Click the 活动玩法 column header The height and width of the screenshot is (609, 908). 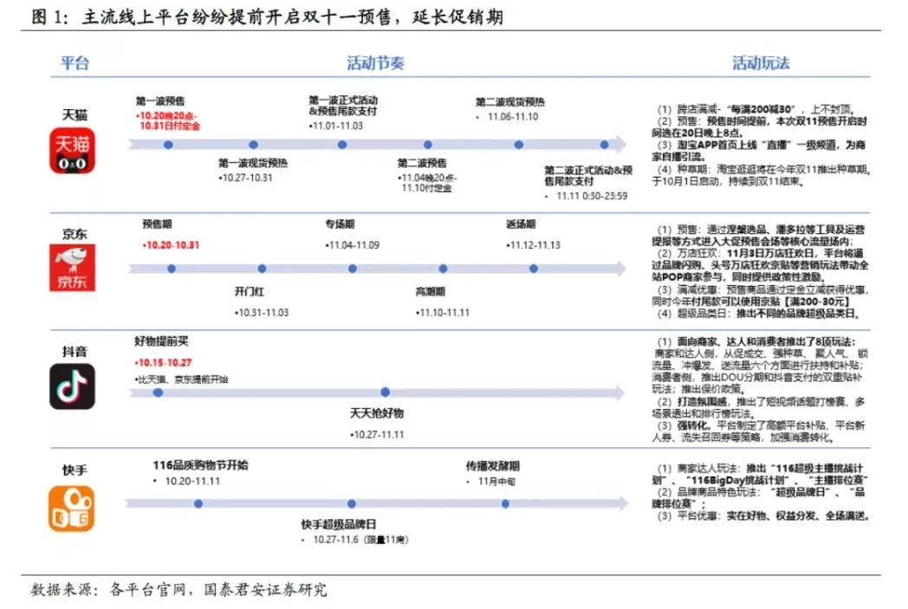[x=761, y=62]
